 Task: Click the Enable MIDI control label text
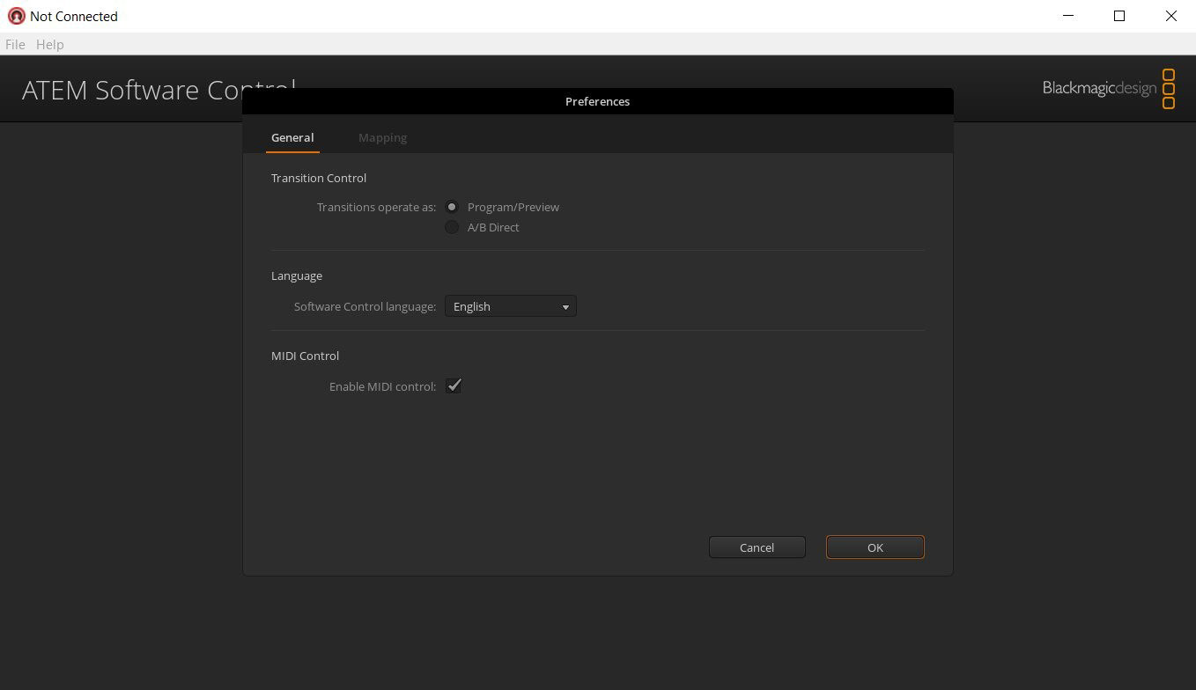(x=382, y=386)
